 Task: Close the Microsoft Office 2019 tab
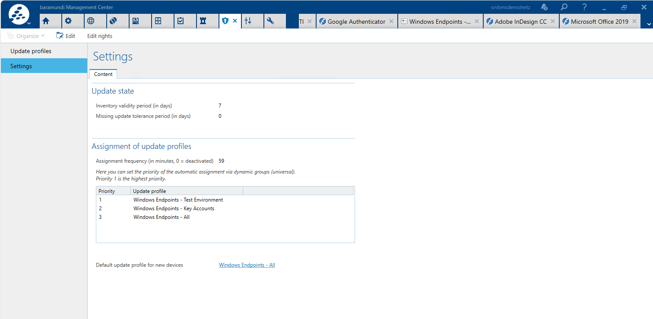[x=634, y=22]
